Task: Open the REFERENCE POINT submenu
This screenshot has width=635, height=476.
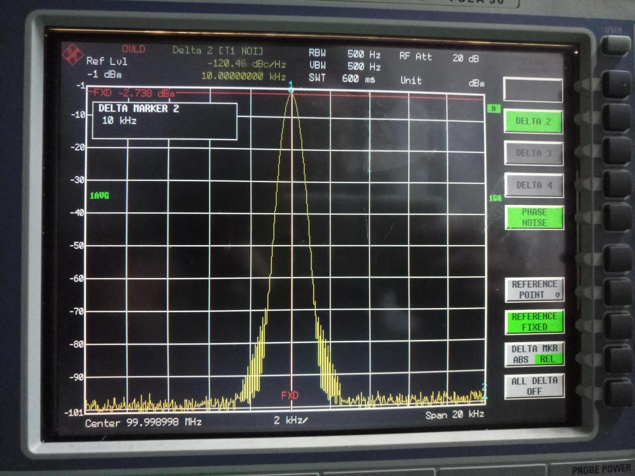Action: click(x=534, y=290)
